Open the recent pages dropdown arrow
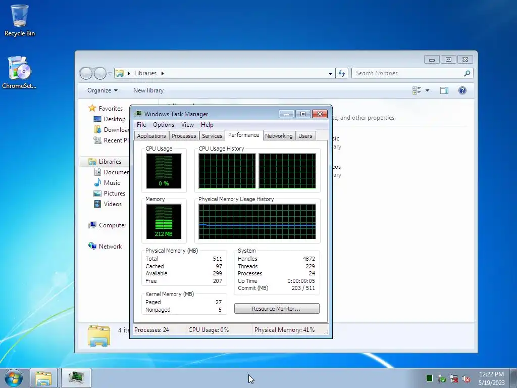Screen dimensions: 517x388 [x=110, y=74]
